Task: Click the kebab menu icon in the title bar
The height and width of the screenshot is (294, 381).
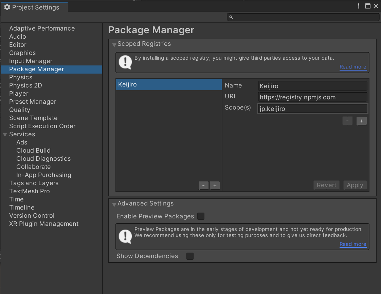Action: [x=359, y=6]
